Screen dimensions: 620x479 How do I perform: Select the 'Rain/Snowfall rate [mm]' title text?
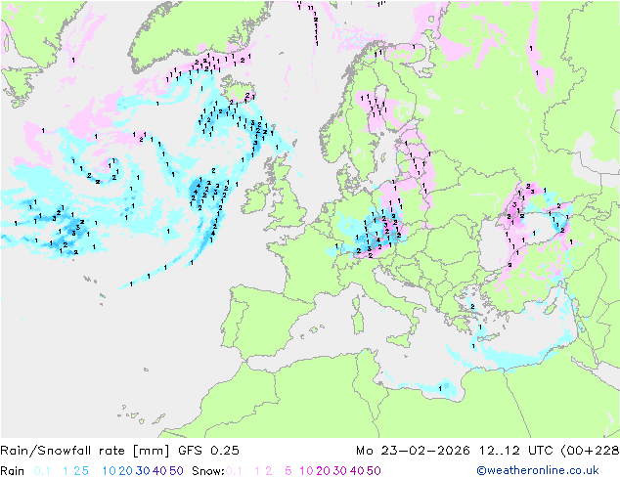click(85, 451)
